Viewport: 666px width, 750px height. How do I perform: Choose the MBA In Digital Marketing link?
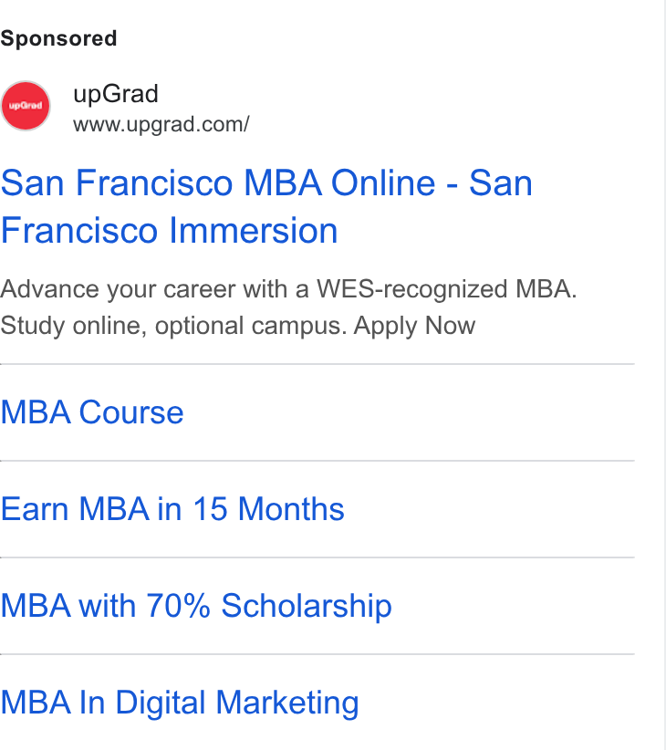click(180, 703)
